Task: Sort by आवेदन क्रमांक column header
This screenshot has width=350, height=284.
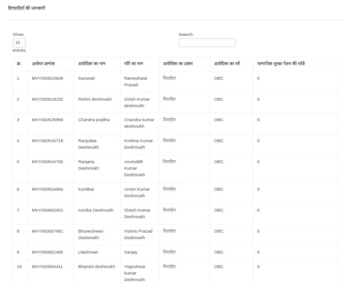Action: click(x=43, y=64)
